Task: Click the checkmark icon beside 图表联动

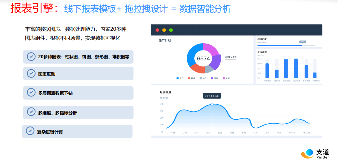Action: click(x=31, y=73)
